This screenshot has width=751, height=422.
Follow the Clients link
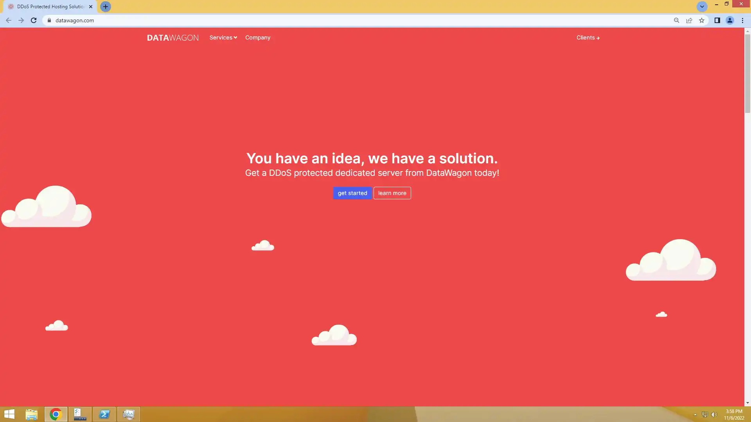pos(588,38)
